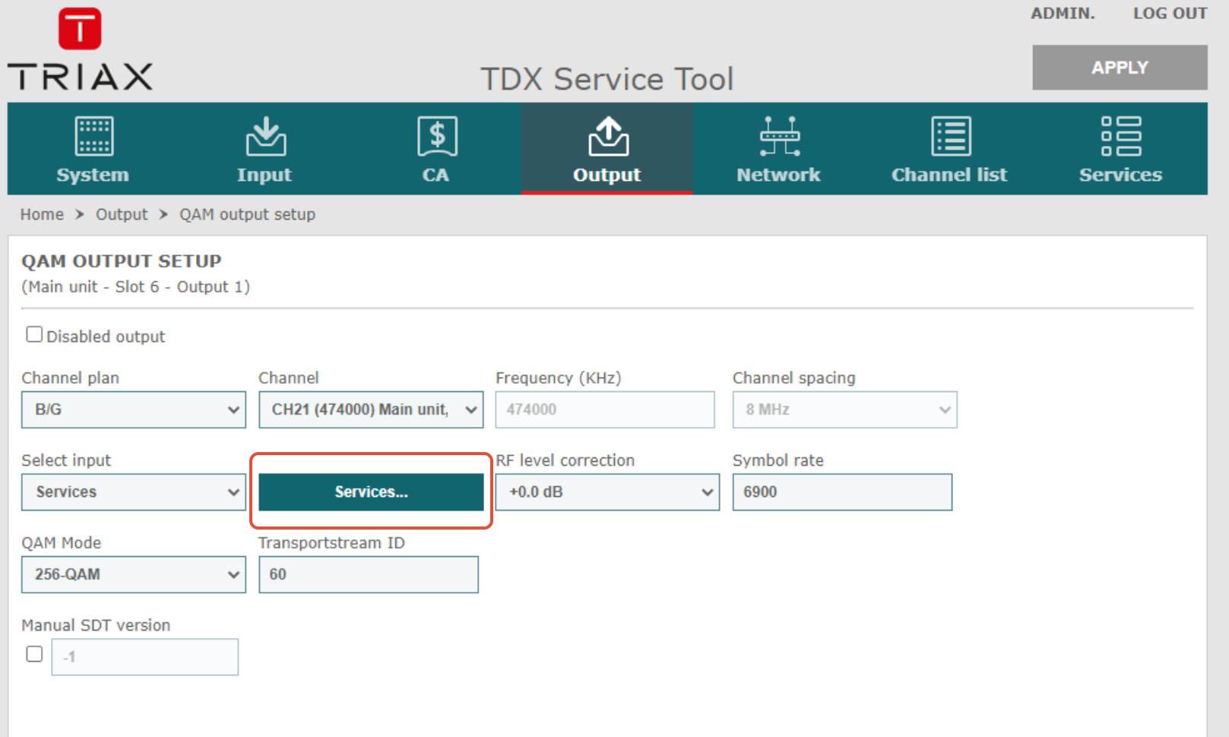Click the Symbol rate field
The height and width of the screenshot is (737, 1229).
(842, 492)
